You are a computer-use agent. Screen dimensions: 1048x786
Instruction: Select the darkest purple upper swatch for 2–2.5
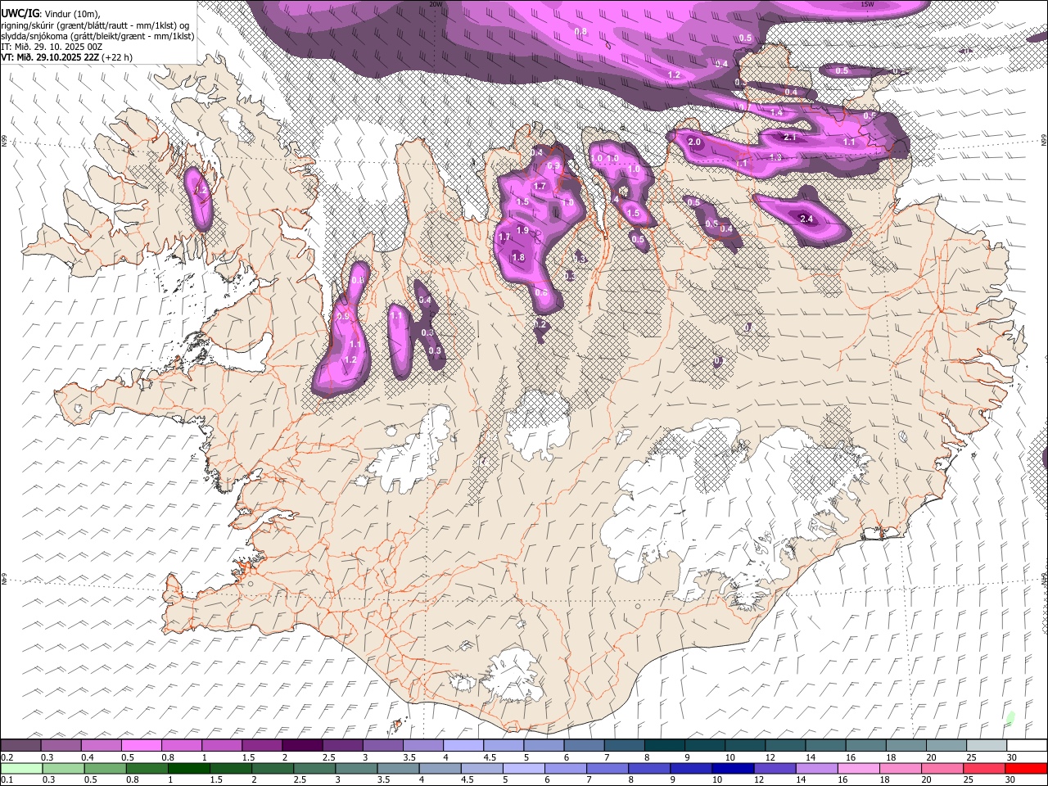[x=302, y=746]
